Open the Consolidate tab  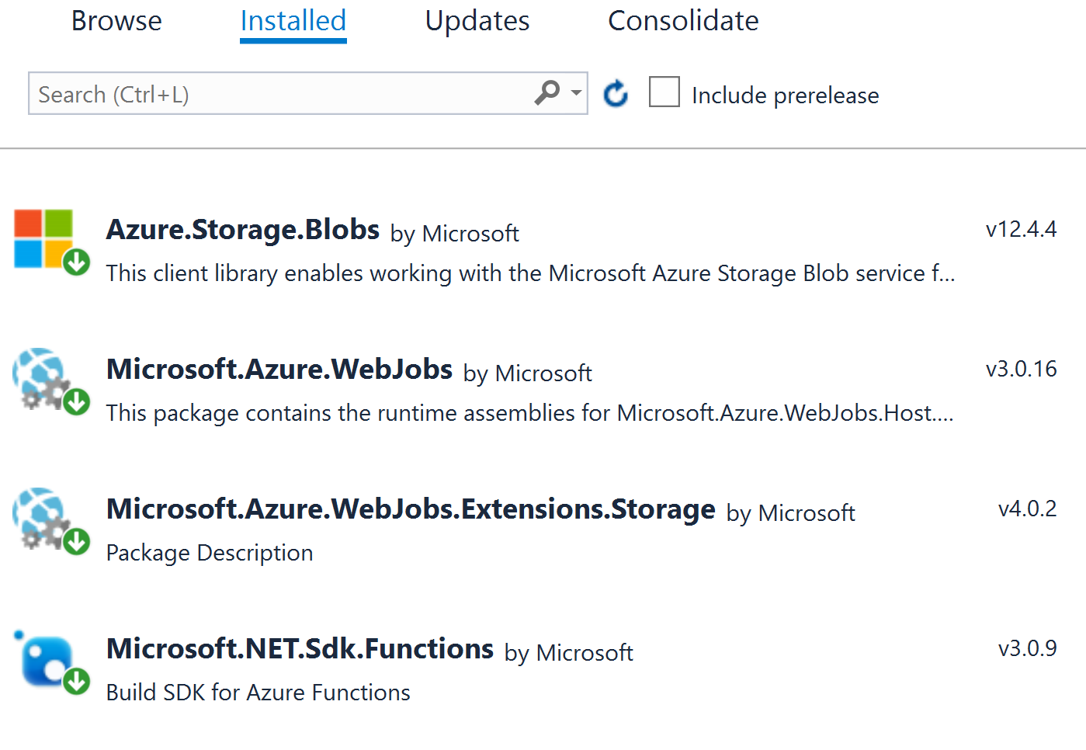click(x=683, y=21)
